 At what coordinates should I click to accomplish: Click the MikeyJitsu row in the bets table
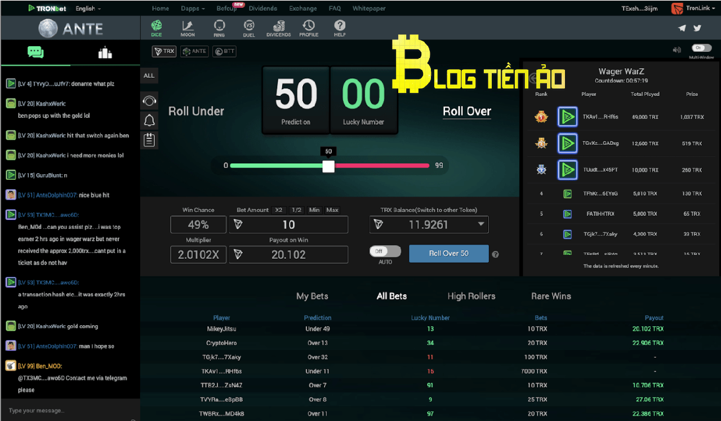(431, 329)
